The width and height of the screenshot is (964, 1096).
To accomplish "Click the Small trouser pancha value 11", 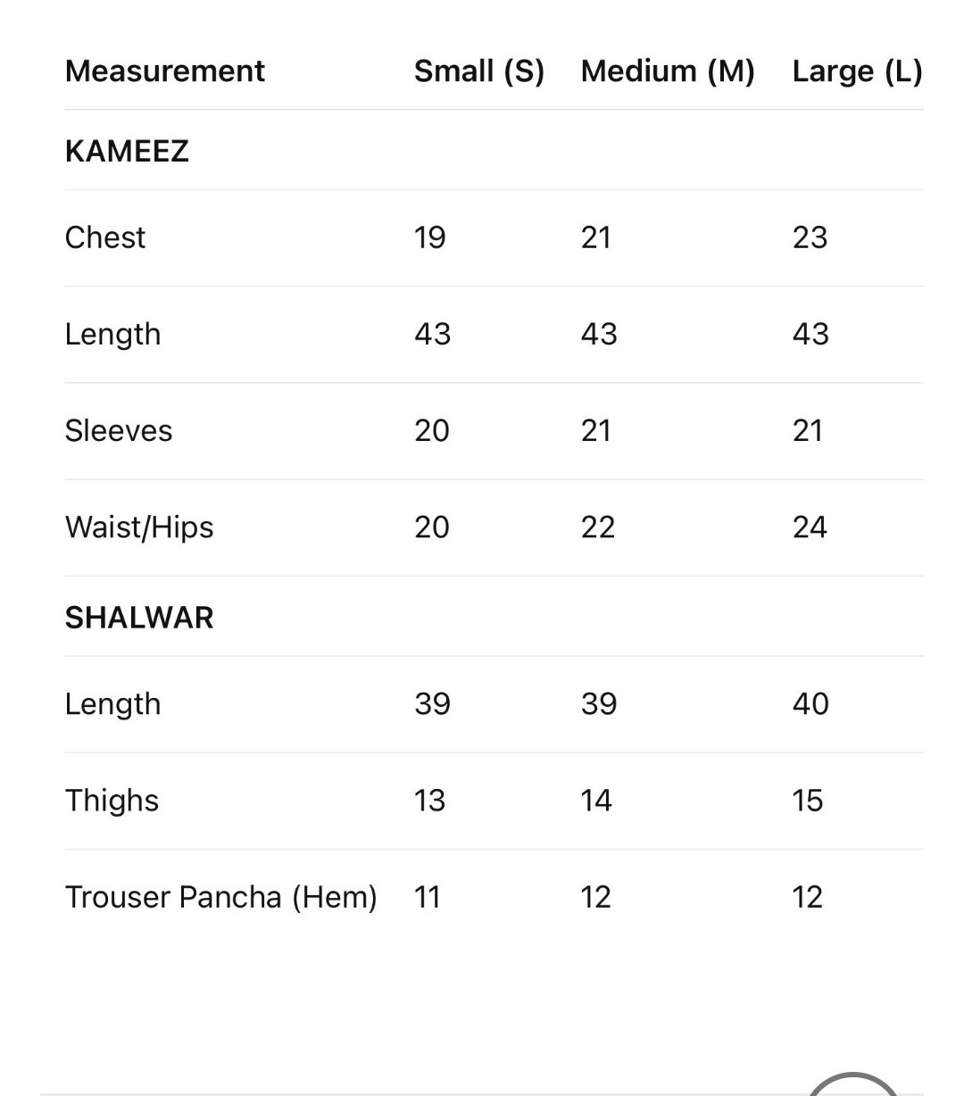I will pyautogui.click(x=428, y=897).
